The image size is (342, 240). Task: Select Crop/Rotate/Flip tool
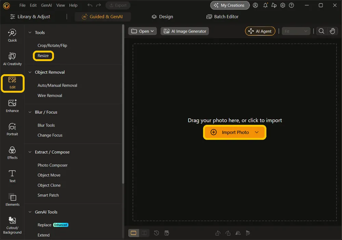(52, 46)
